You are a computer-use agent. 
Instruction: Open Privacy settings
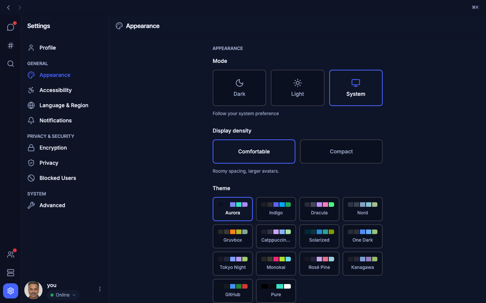65,163
